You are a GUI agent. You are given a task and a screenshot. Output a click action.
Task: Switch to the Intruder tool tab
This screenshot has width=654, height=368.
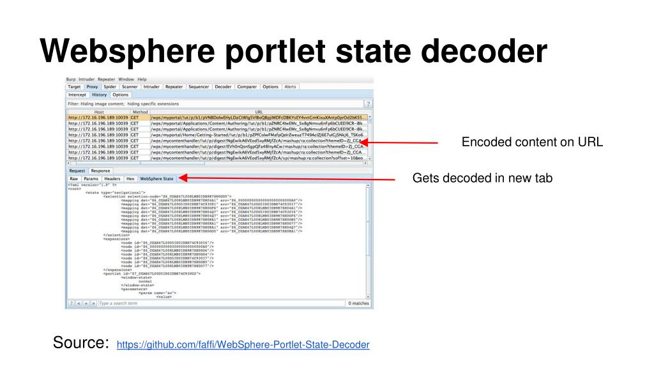point(151,87)
